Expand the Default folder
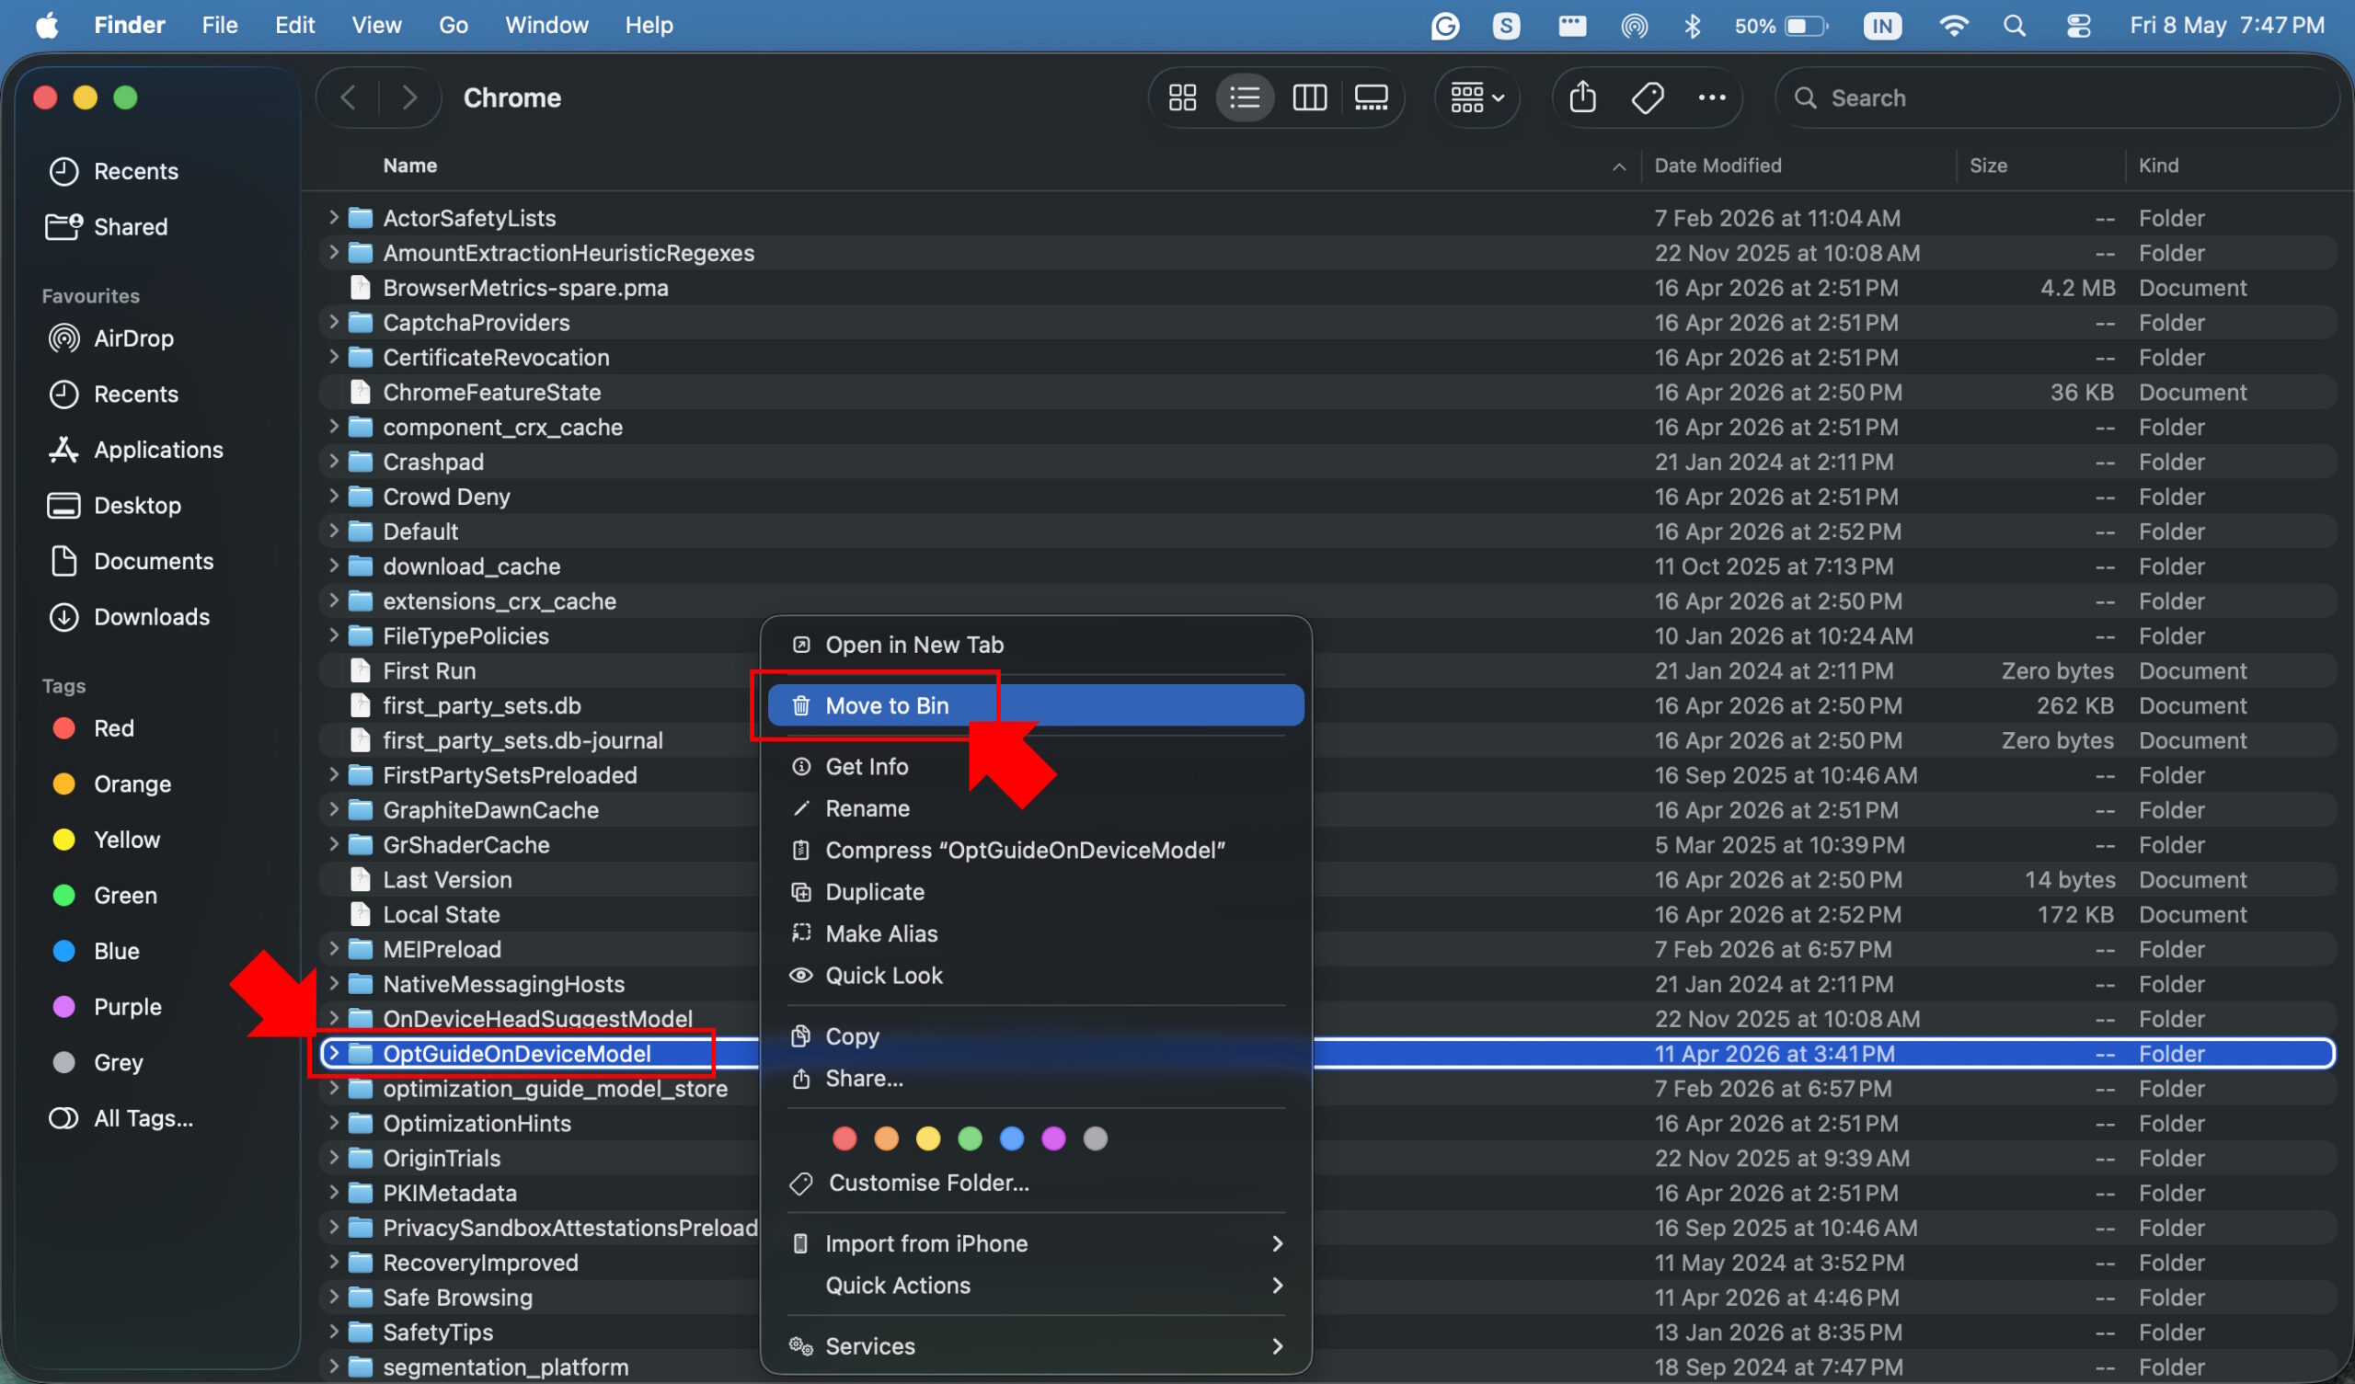The image size is (2355, 1384). [x=333, y=532]
